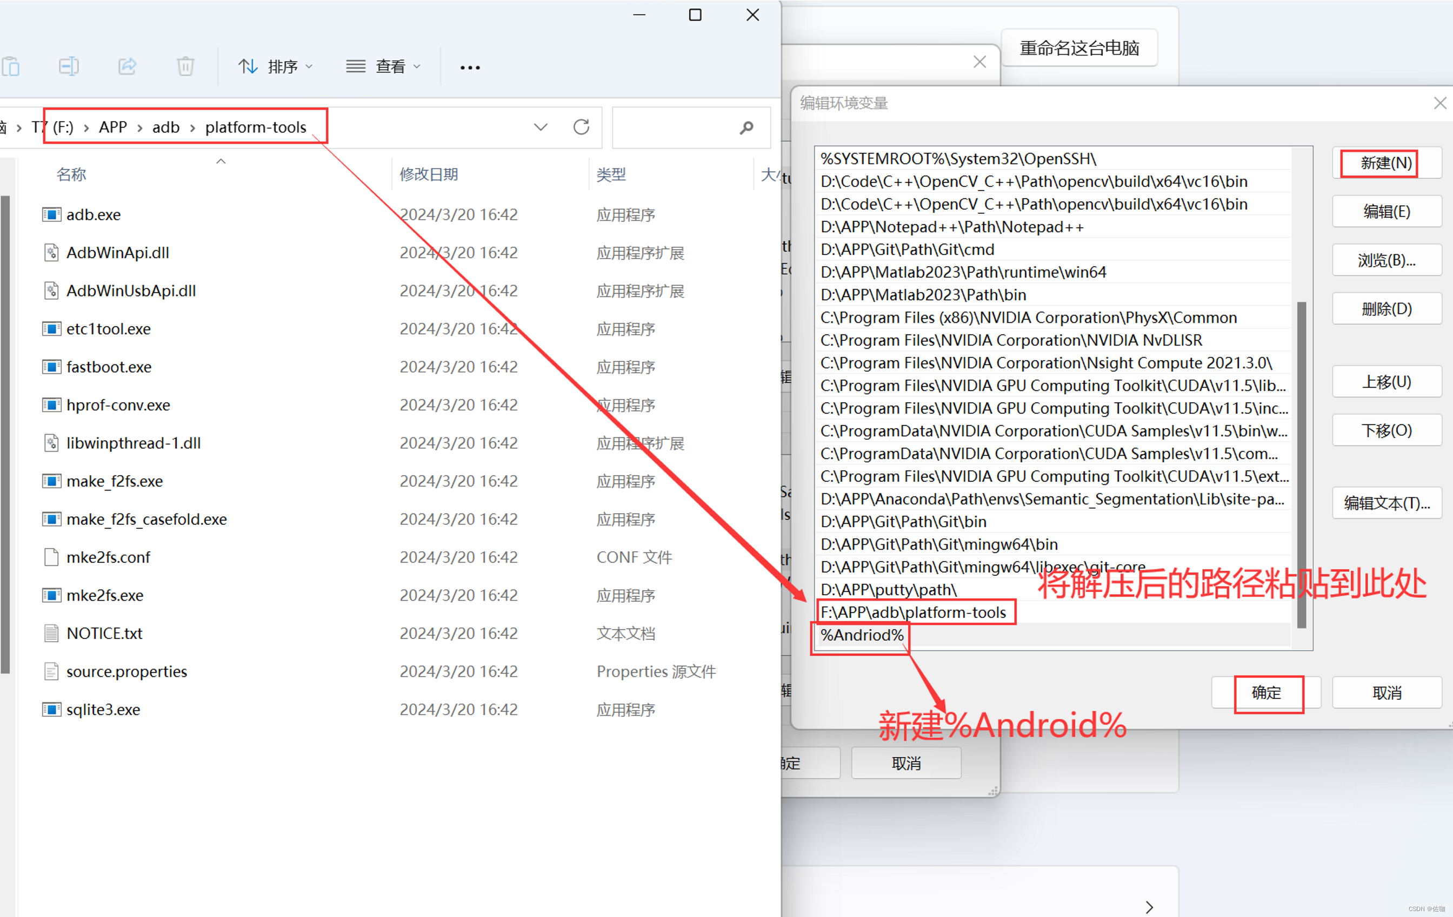Click 取消 in 编辑环境变量 dialog
The width and height of the screenshot is (1453, 917).
click(x=1386, y=693)
